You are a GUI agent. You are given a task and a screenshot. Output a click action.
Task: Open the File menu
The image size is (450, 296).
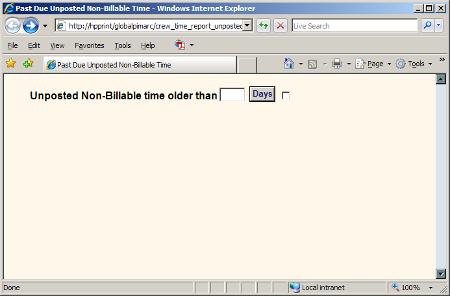(x=12, y=45)
